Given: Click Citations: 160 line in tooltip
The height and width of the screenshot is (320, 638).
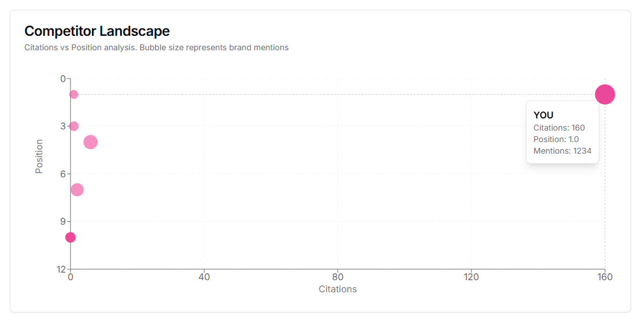Looking at the screenshot, I should coord(559,128).
